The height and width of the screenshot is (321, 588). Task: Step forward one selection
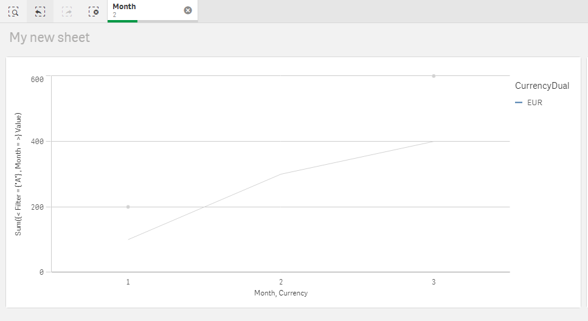[x=67, y=12]
